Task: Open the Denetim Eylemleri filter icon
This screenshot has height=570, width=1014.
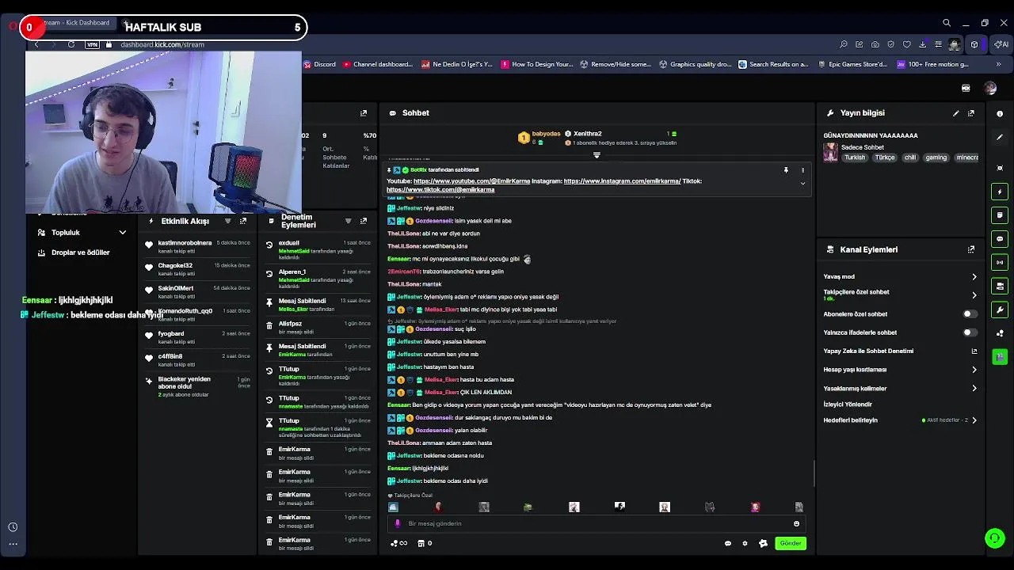Action: click(x=348, y=221)
